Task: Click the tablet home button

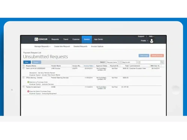Action: pos(175,90)
